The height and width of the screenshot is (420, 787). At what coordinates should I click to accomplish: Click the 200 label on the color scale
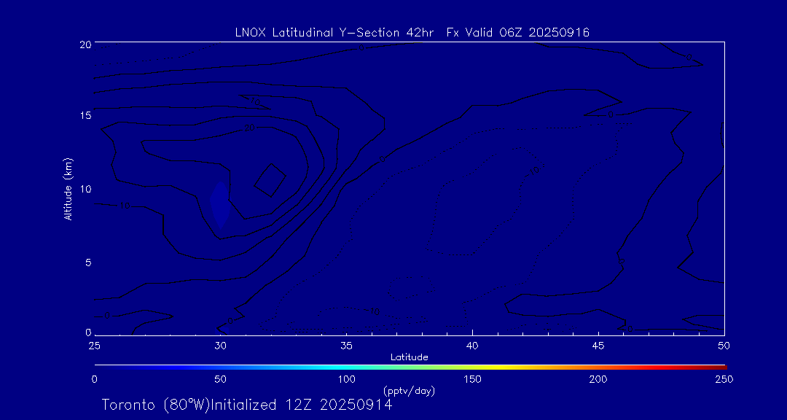point(598,379)
